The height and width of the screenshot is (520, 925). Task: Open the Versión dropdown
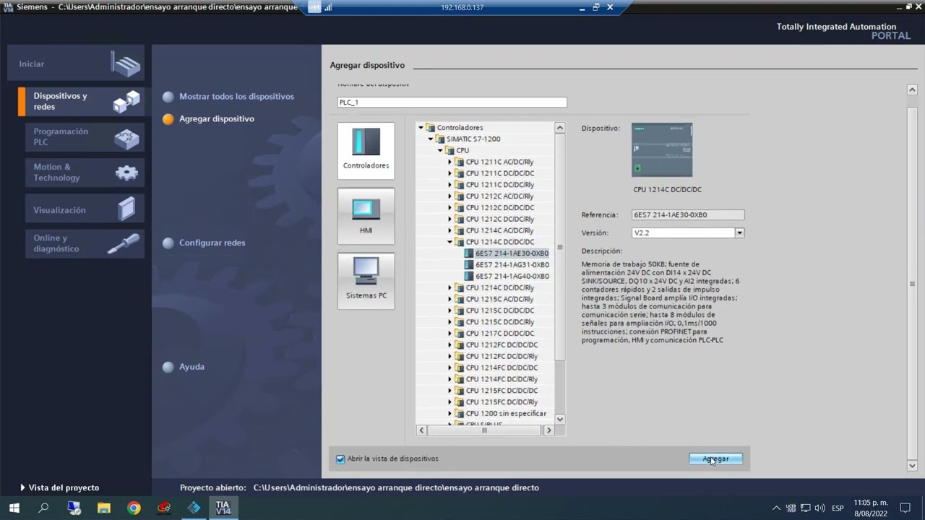coord(739,233)
